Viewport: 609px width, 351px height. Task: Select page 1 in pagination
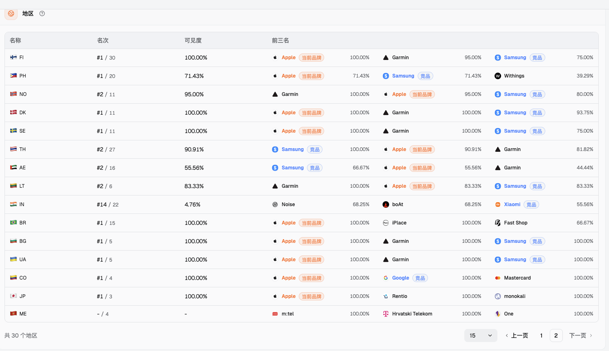coord(541,335)
